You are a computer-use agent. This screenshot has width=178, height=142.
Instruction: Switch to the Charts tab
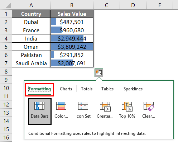pyautogui.click(x=66, y=89)
